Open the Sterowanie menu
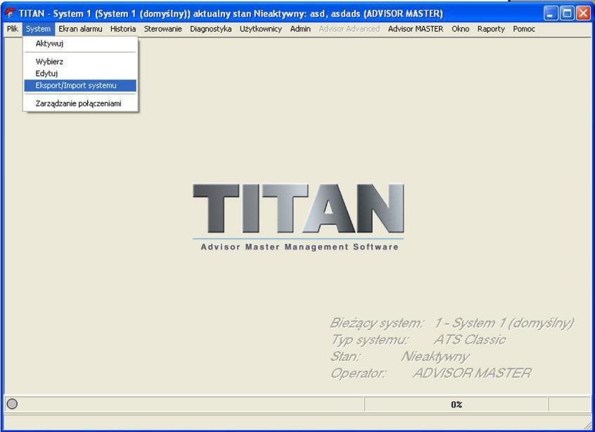Viewport: 595px width, 432px height. pos(162,29)
